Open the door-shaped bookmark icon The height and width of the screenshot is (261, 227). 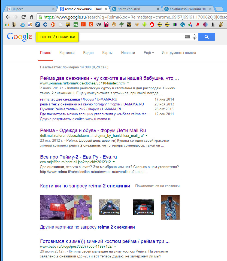pos(14,25)
